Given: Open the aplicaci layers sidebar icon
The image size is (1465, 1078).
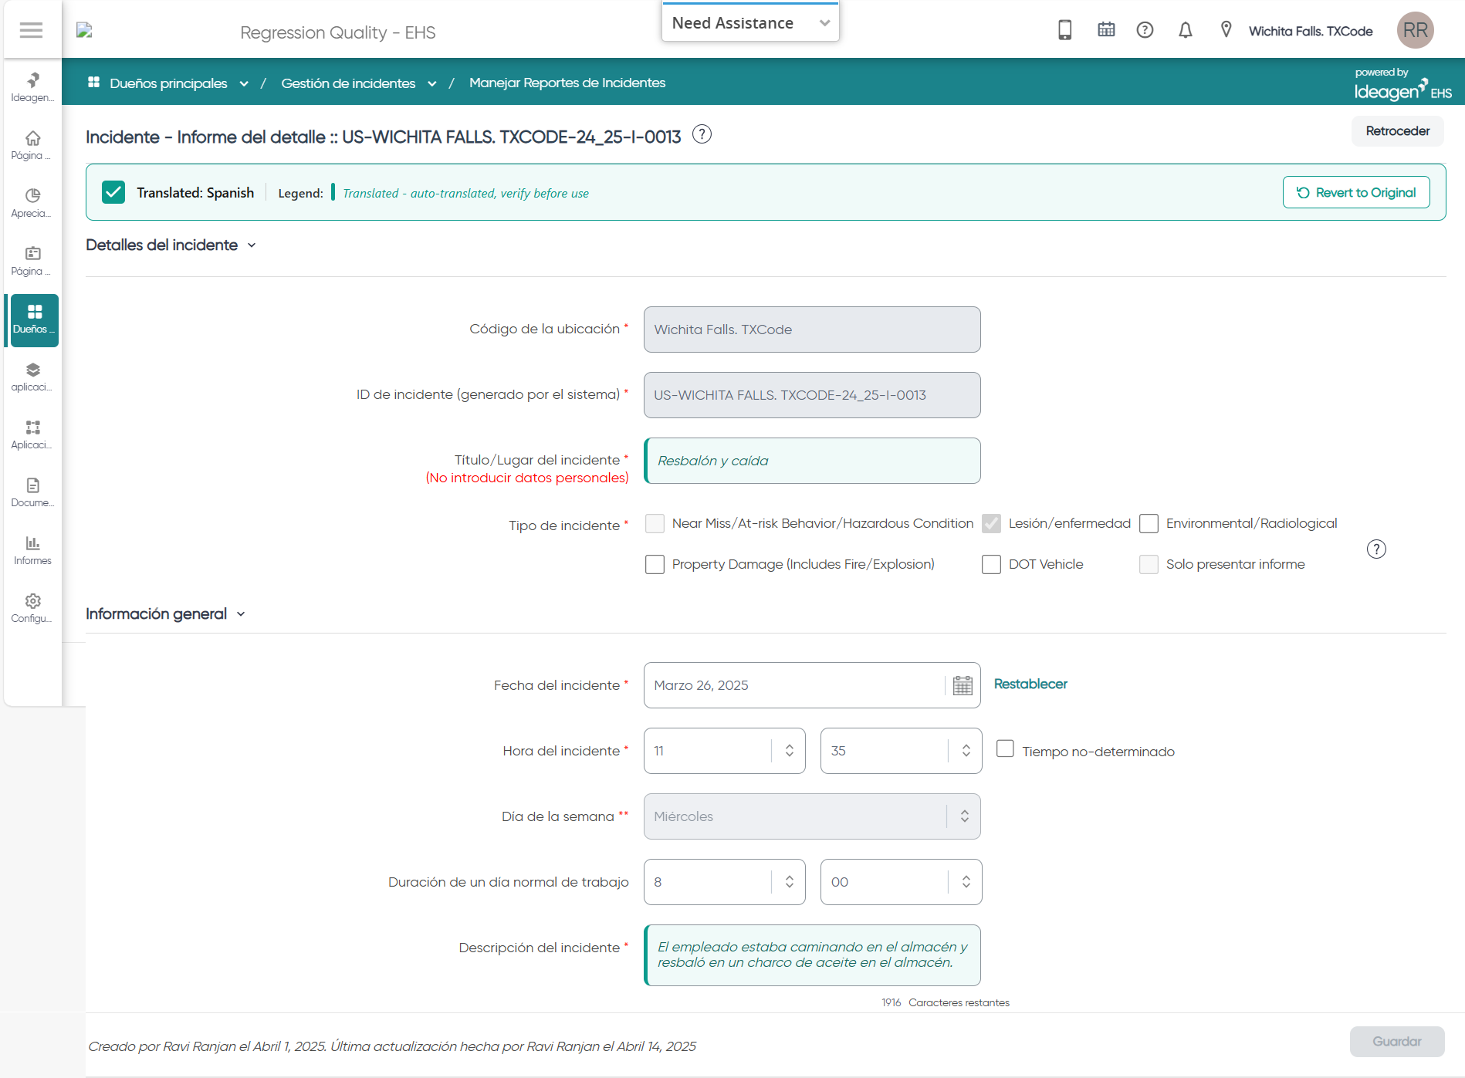Looking at the screenshot, I should tap(32, 376).
